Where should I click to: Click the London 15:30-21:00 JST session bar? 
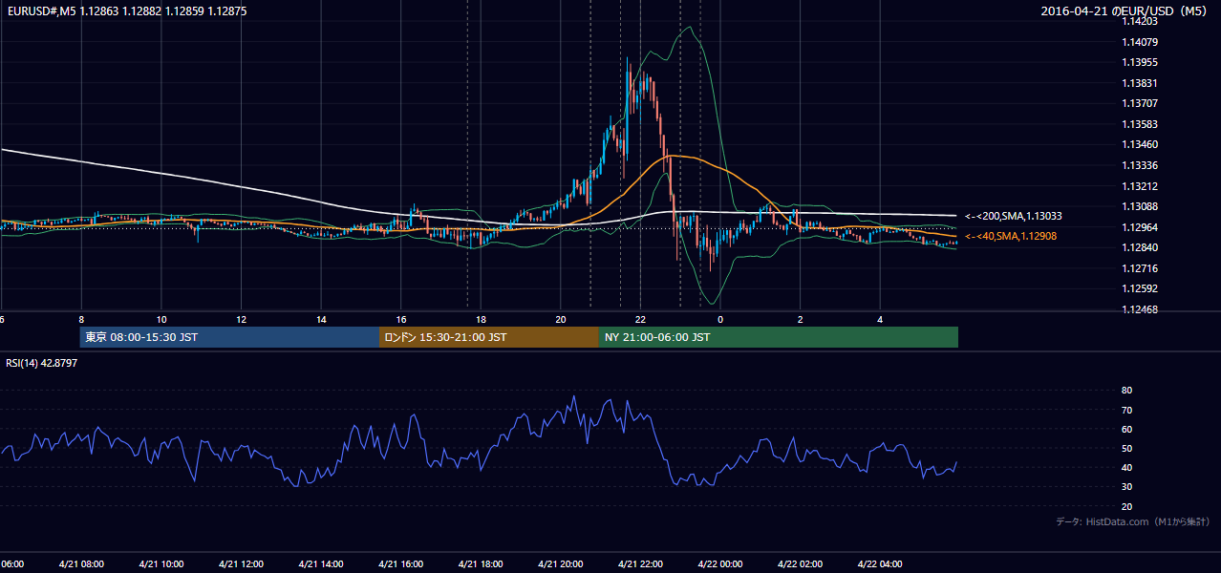point(489,337)
